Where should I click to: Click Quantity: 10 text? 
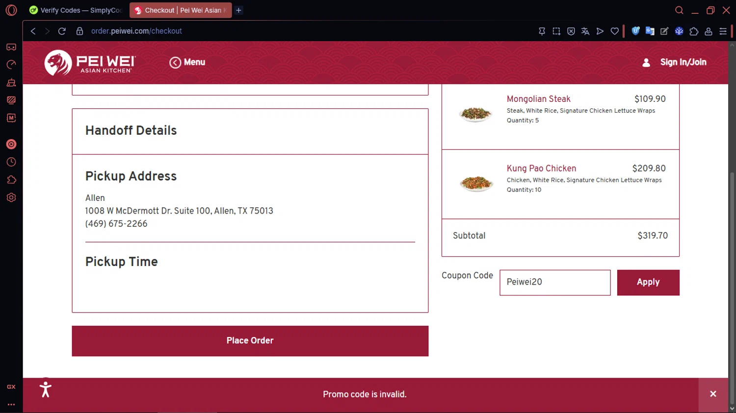(x=524, y=190)
